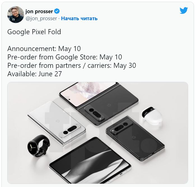Click the pink wallpaper cover screen
Screen dimensions: 196x187
(x=88, y=94)
